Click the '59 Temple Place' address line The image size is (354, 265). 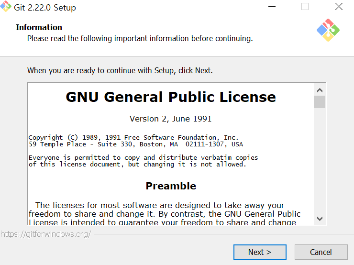point(136,144)
